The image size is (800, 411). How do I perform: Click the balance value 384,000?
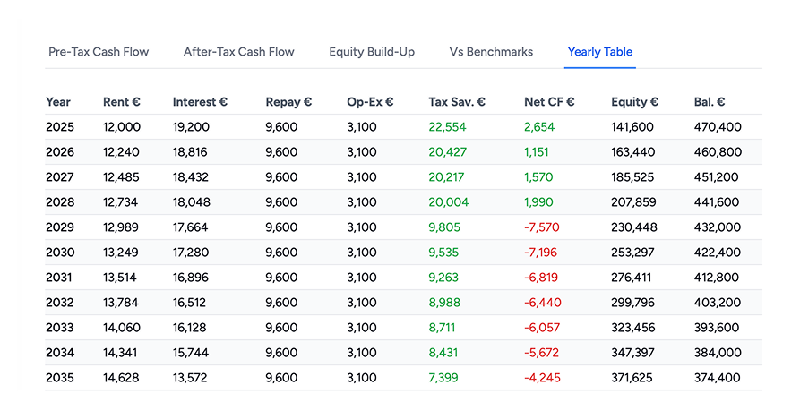pyautogui.click(x=718, y=353)
